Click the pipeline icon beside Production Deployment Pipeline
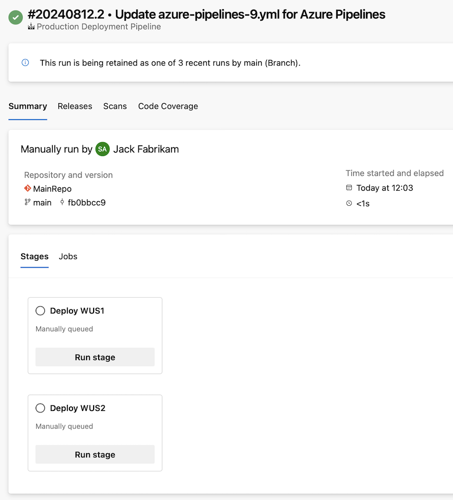The image size is (453, 500). pyautogui.click(x=31, y=27)
